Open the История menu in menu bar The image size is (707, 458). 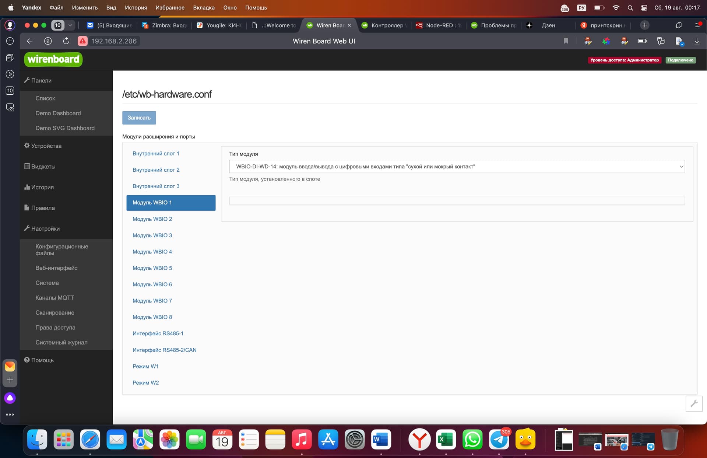[x=136, y=8]
